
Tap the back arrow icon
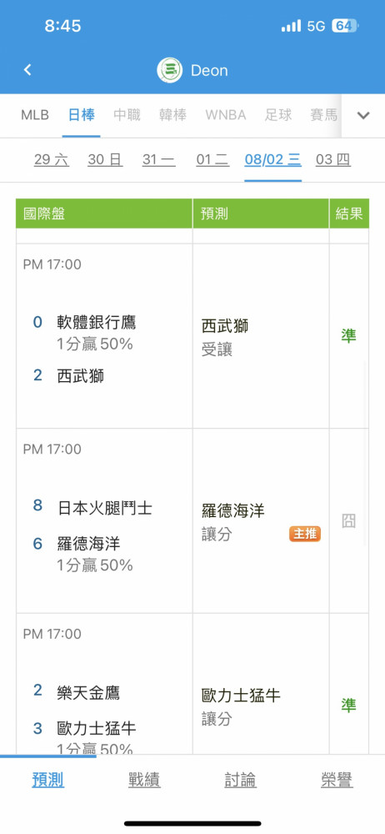(x=27, y=70)
